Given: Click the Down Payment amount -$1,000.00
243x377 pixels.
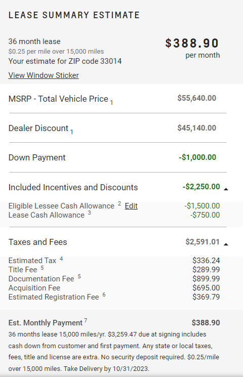Looking at the screenshot, I should (197, 157).
